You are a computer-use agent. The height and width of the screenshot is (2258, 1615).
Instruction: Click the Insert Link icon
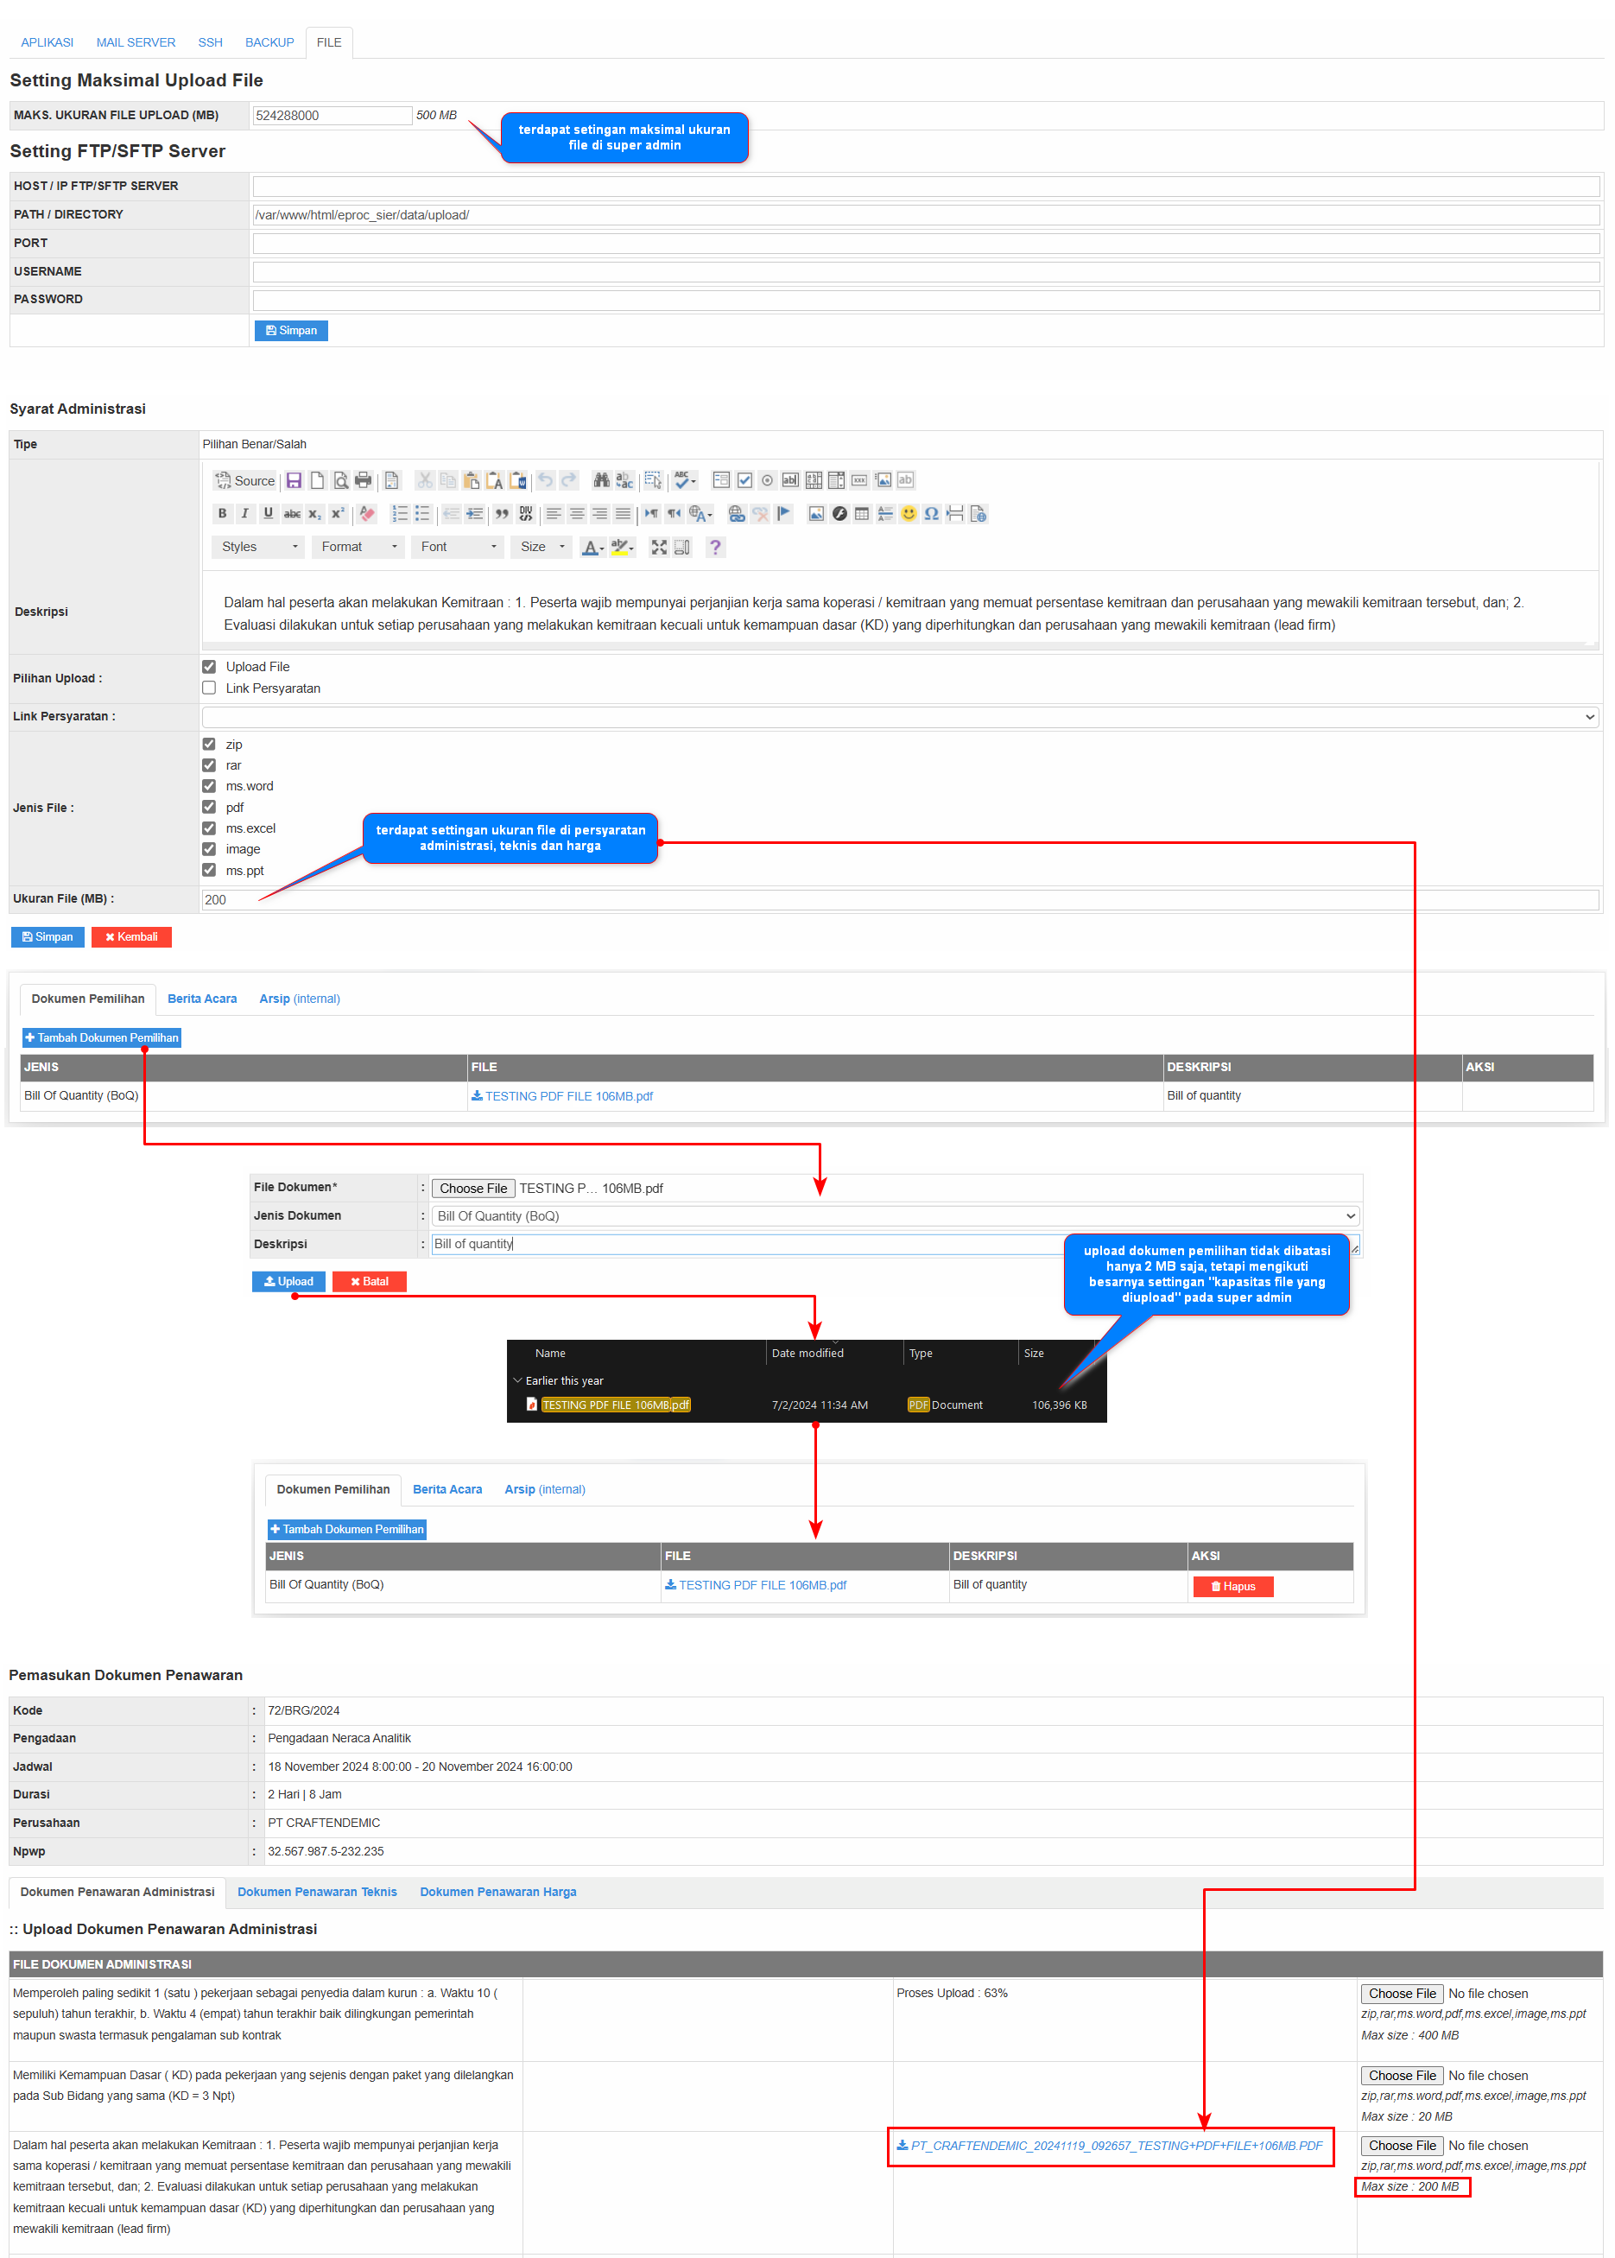[x=737, y=513]
